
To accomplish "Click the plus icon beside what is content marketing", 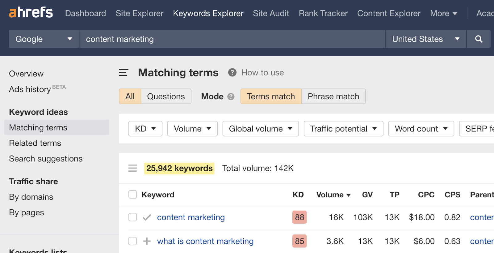I will 147,241.
